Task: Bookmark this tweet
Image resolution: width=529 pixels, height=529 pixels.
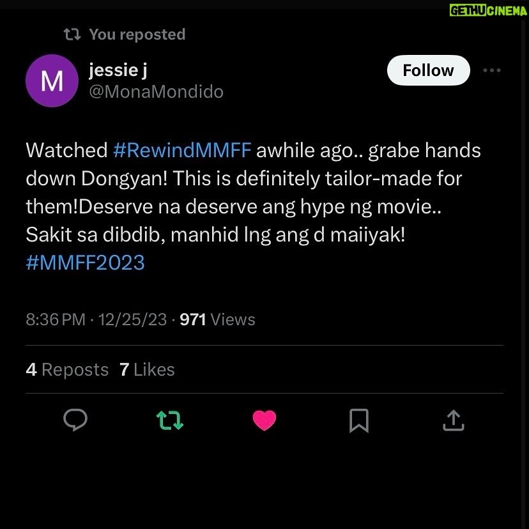Action: tap(359, 420)
